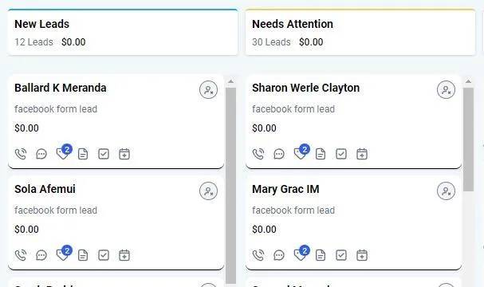484x287 pixels.
Task: Call Ballard K Meranda using phone icon
Action: coord(21,154)
